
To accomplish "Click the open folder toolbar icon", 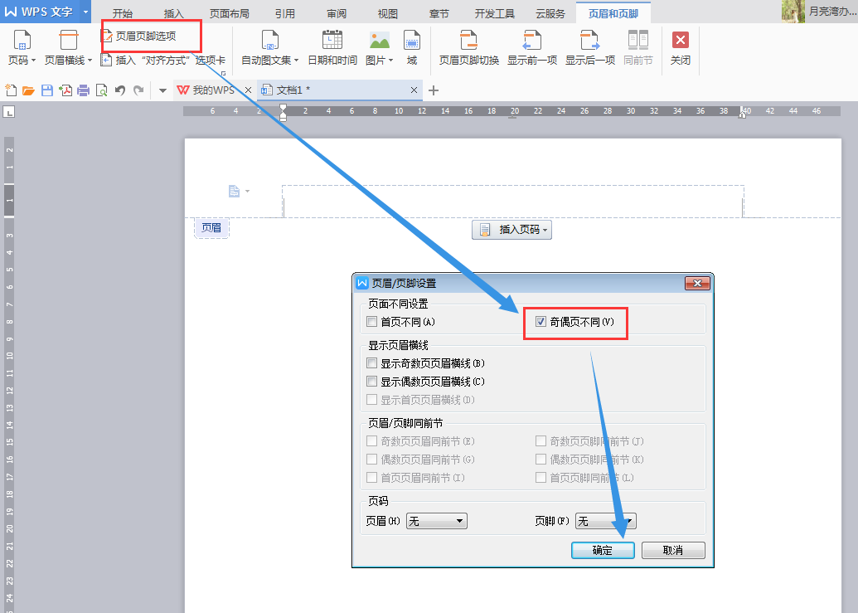I will [28, 90].
